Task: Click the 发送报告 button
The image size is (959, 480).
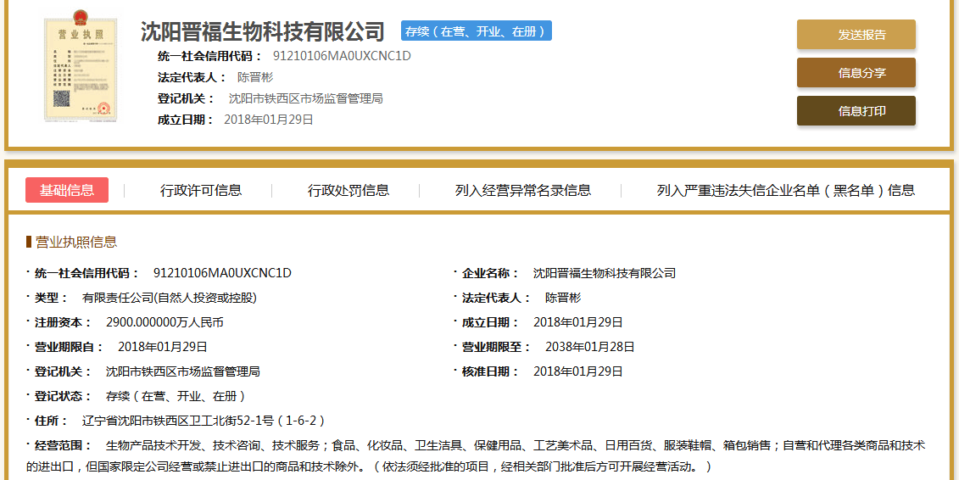Action: [x=856, y=35]
